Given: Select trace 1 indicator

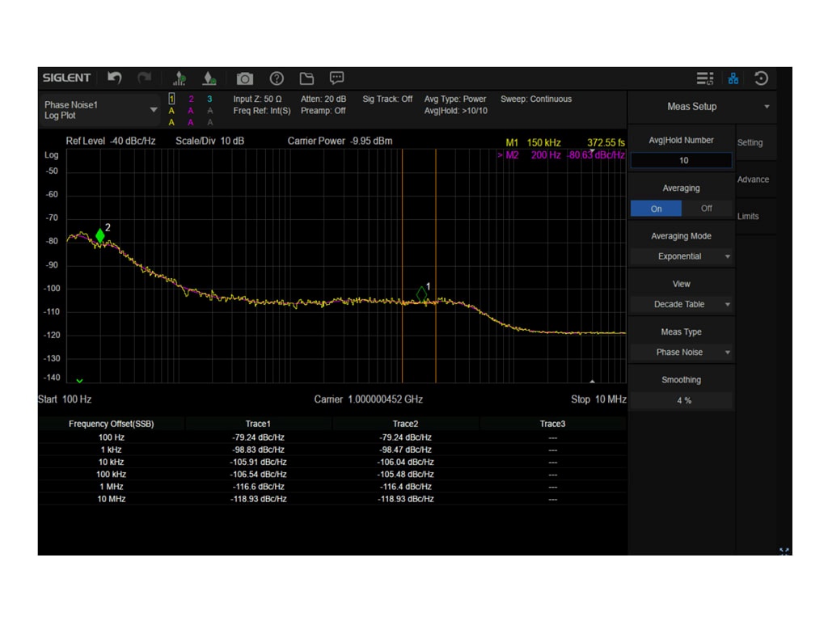Looking at the screenshot, I should [171, 99].
